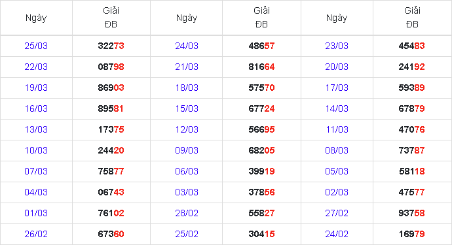Viewport: 452px width, 245px height.
Task: Open the 14/03 date link
Action: (337, 108)
